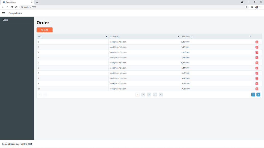
Task: Select the Order item in the sidebar
Action: click(5, 20)
